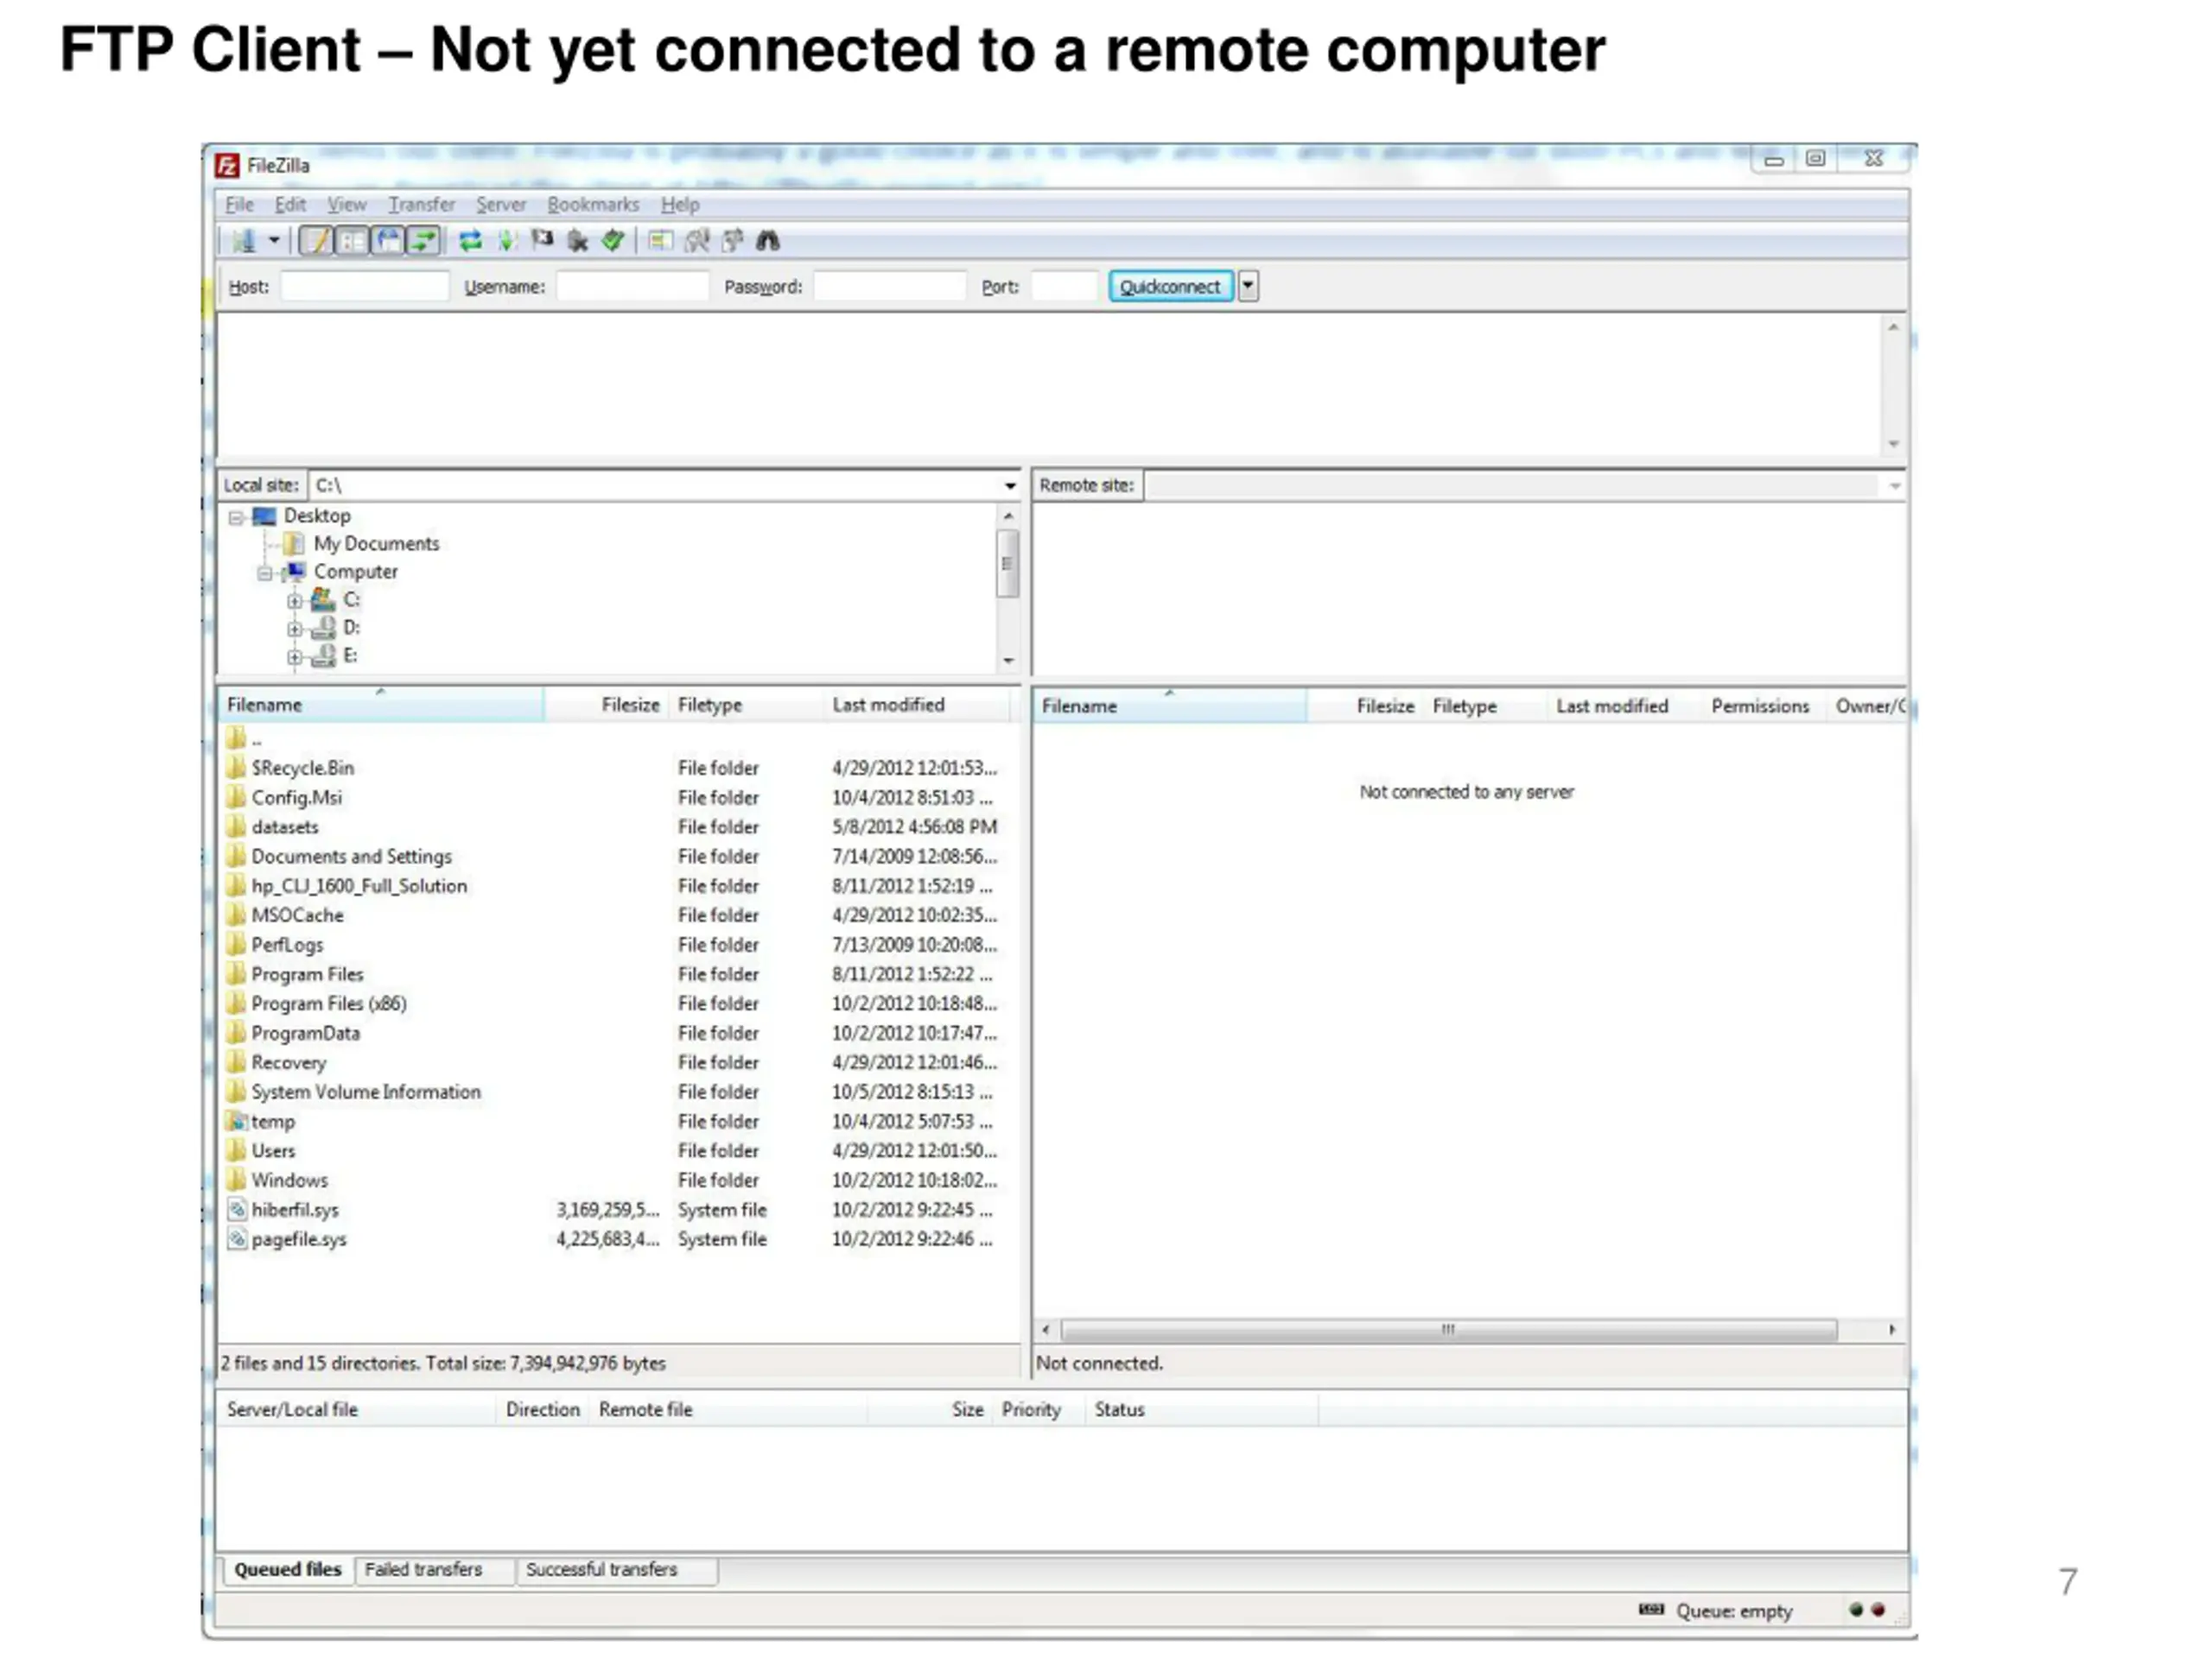This screenshot has width=2212, height=1658.
Task: Select the Program Files (x86) folder icon
Action: pyautogui.click(x=236, y=1003)
